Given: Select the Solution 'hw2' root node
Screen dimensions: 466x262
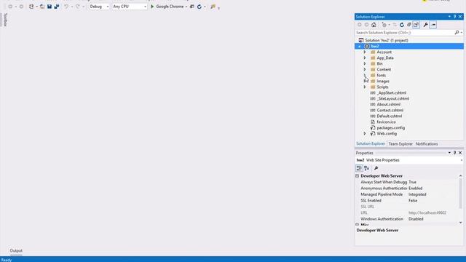Looking at the screenshot, I should point(387,41).
